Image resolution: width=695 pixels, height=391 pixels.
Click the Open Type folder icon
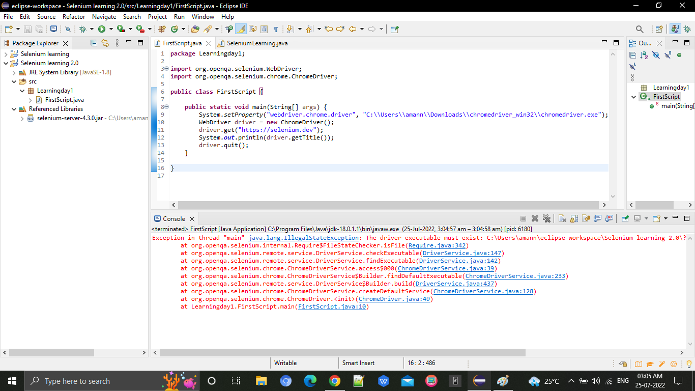195,29
